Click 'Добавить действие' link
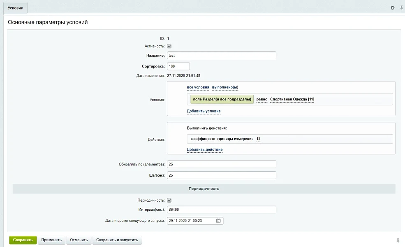The width and height of the screenshot is (405, 247). 205,149
